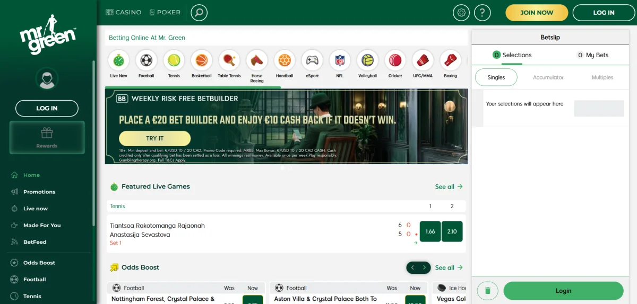
Task: Bet on Sevastova at odds 2.10
Action: [x=452, y=231]
